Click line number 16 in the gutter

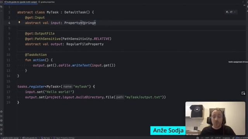[9, 86]
